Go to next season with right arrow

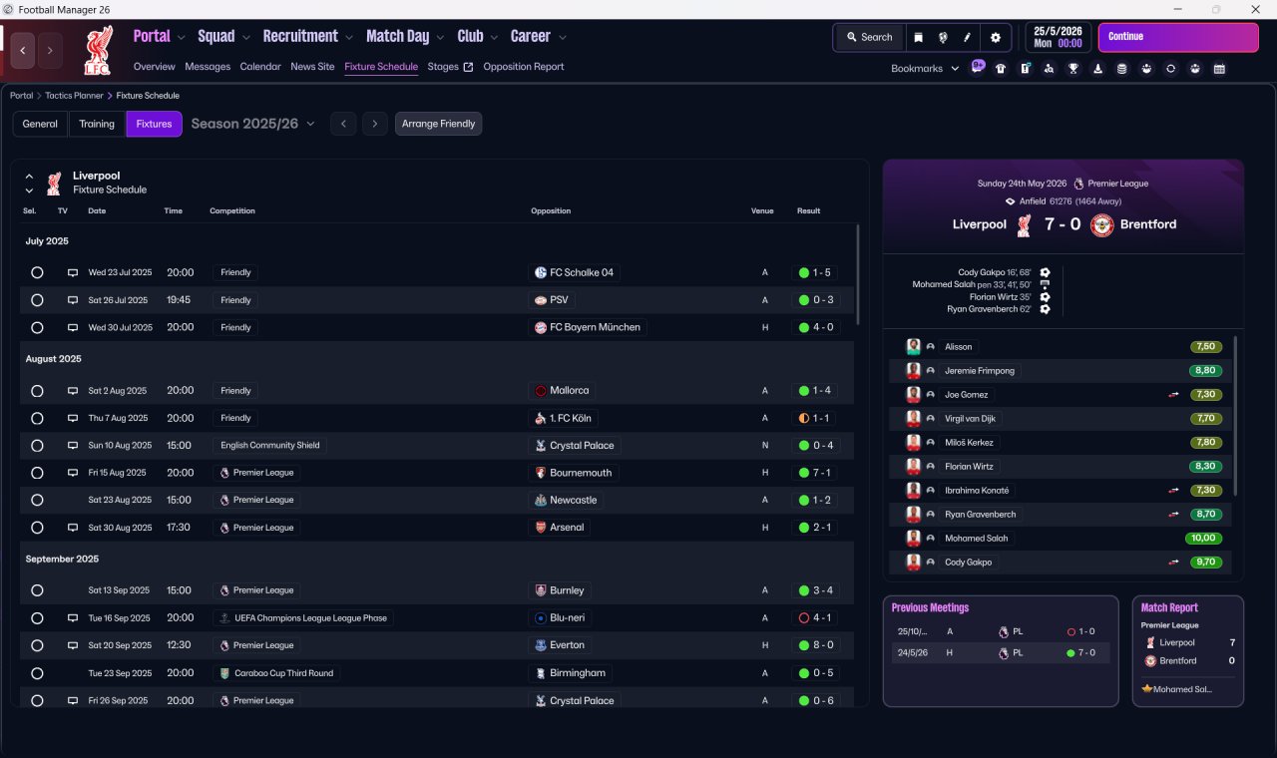(x=374, y=124)
